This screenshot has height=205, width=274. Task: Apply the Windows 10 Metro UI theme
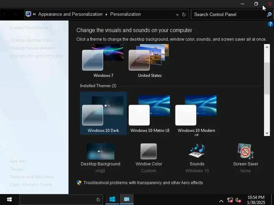coord(150,113)
